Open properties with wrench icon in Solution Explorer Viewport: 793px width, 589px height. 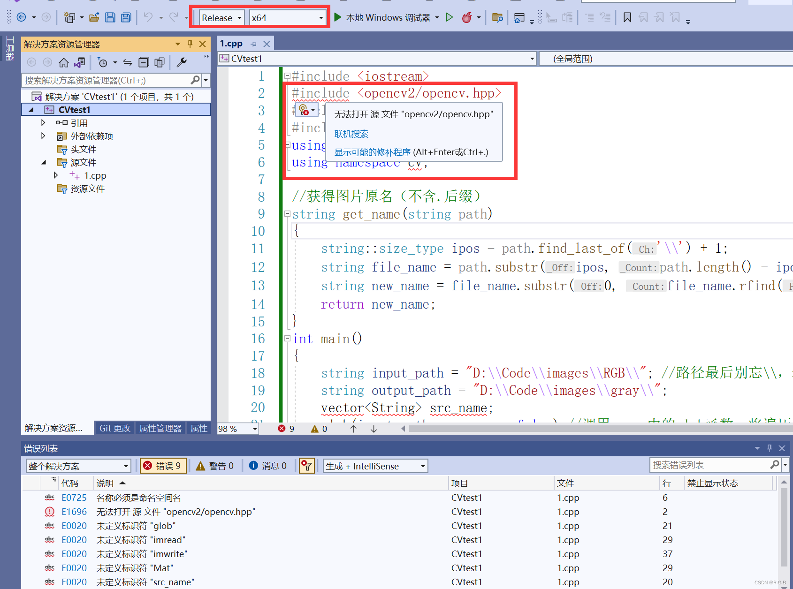coord(182,62)
